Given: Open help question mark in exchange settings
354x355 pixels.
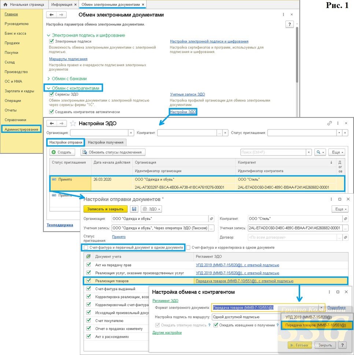Looking at the screenshot, I should point(290,24).
